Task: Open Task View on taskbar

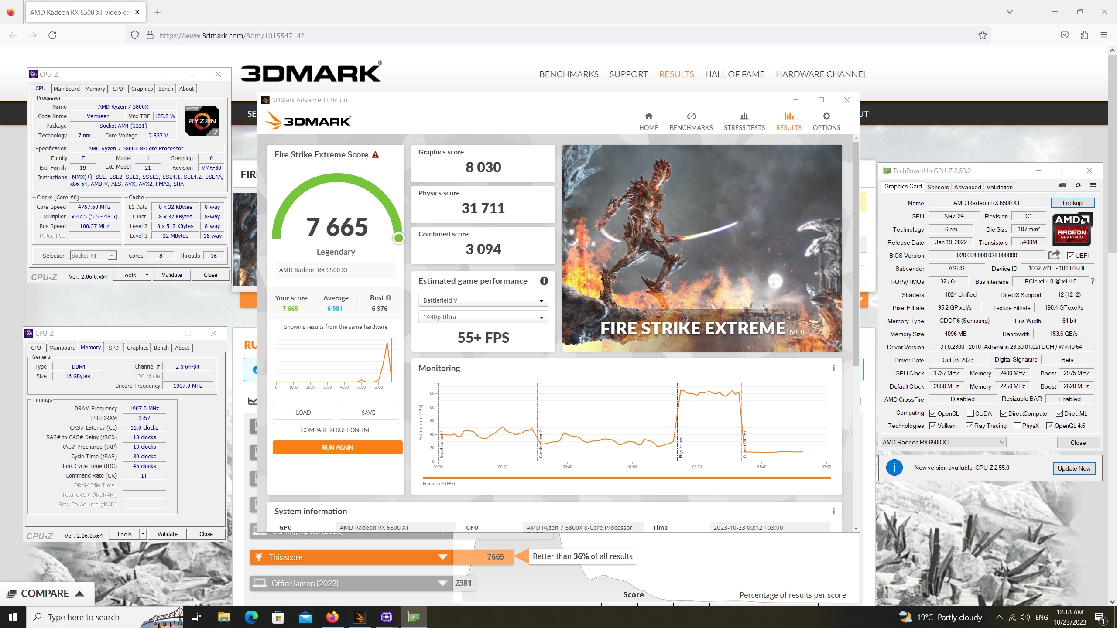Action: (196, 617)
